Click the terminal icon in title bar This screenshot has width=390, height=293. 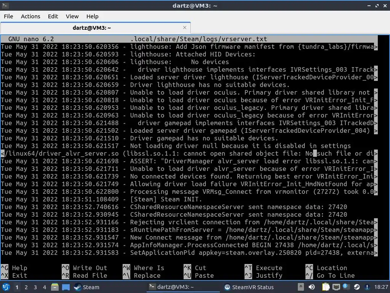click(5, 5)
